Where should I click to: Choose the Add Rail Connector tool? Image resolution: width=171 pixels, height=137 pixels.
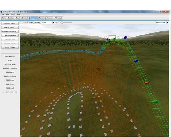click(x=10, y=68)
